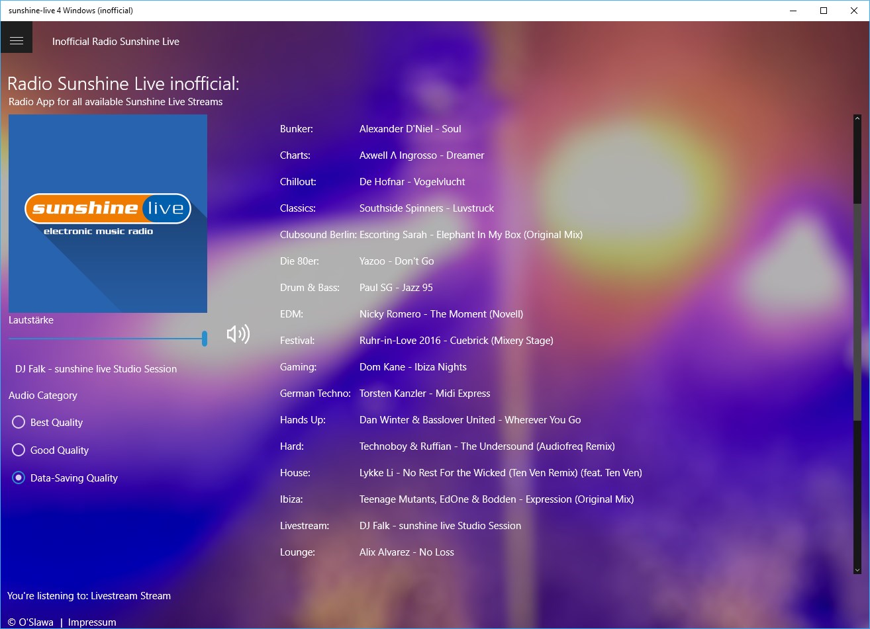Click the now playing text under volume
The width and height of the screenshot is (870, 629).
click(x=96, y=369)
